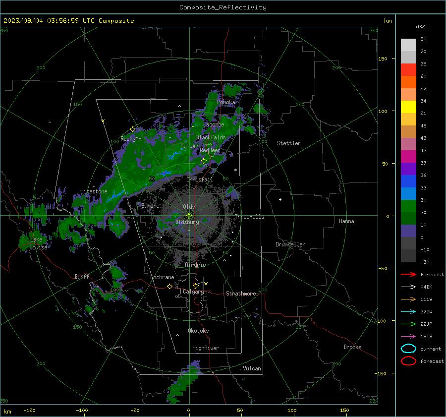Pick the purple 39-36 dBZ color band
The image size is (446, 417).
click(408, 169)
